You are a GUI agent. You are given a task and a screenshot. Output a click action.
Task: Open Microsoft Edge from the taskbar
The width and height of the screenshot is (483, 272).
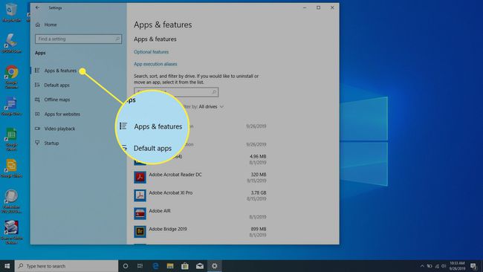pos(155,266)
